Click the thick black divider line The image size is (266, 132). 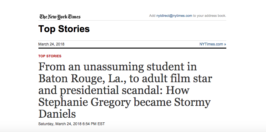pos(132,48)
